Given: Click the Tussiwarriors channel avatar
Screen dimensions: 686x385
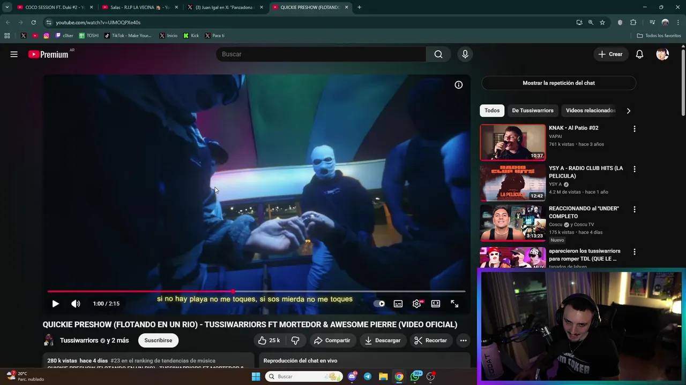Looking at the screenshot, I should (49, 340).
